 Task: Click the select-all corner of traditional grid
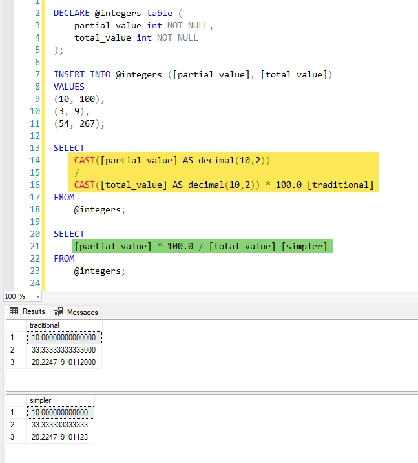(x=17, y=325)
